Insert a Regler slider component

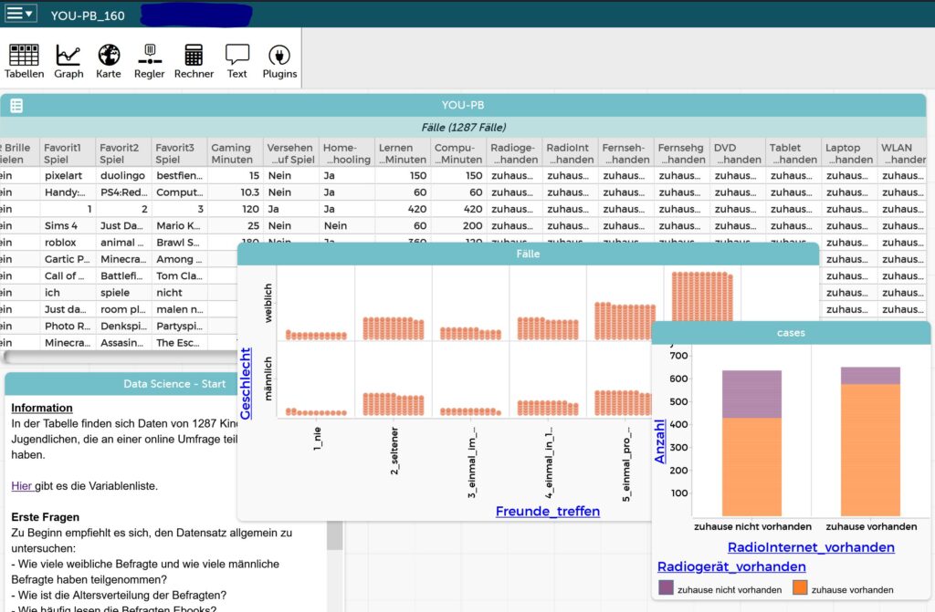coord(149,60)
